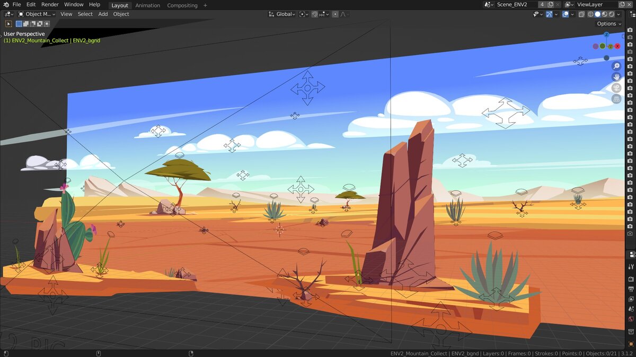Toggle the camera view button

point(616,88)
